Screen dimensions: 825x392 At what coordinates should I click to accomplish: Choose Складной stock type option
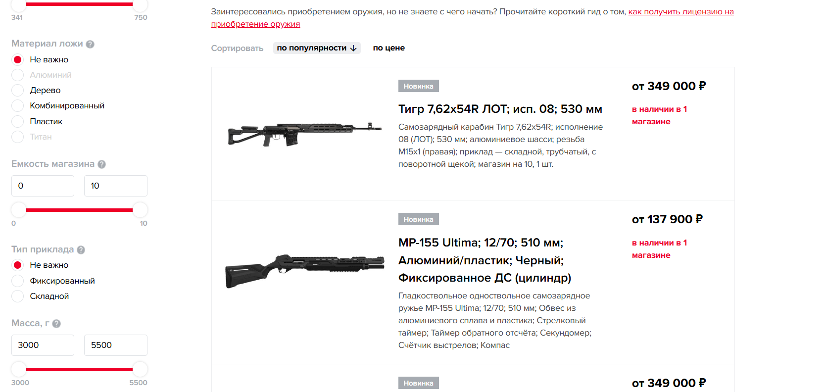pos(18,296)
